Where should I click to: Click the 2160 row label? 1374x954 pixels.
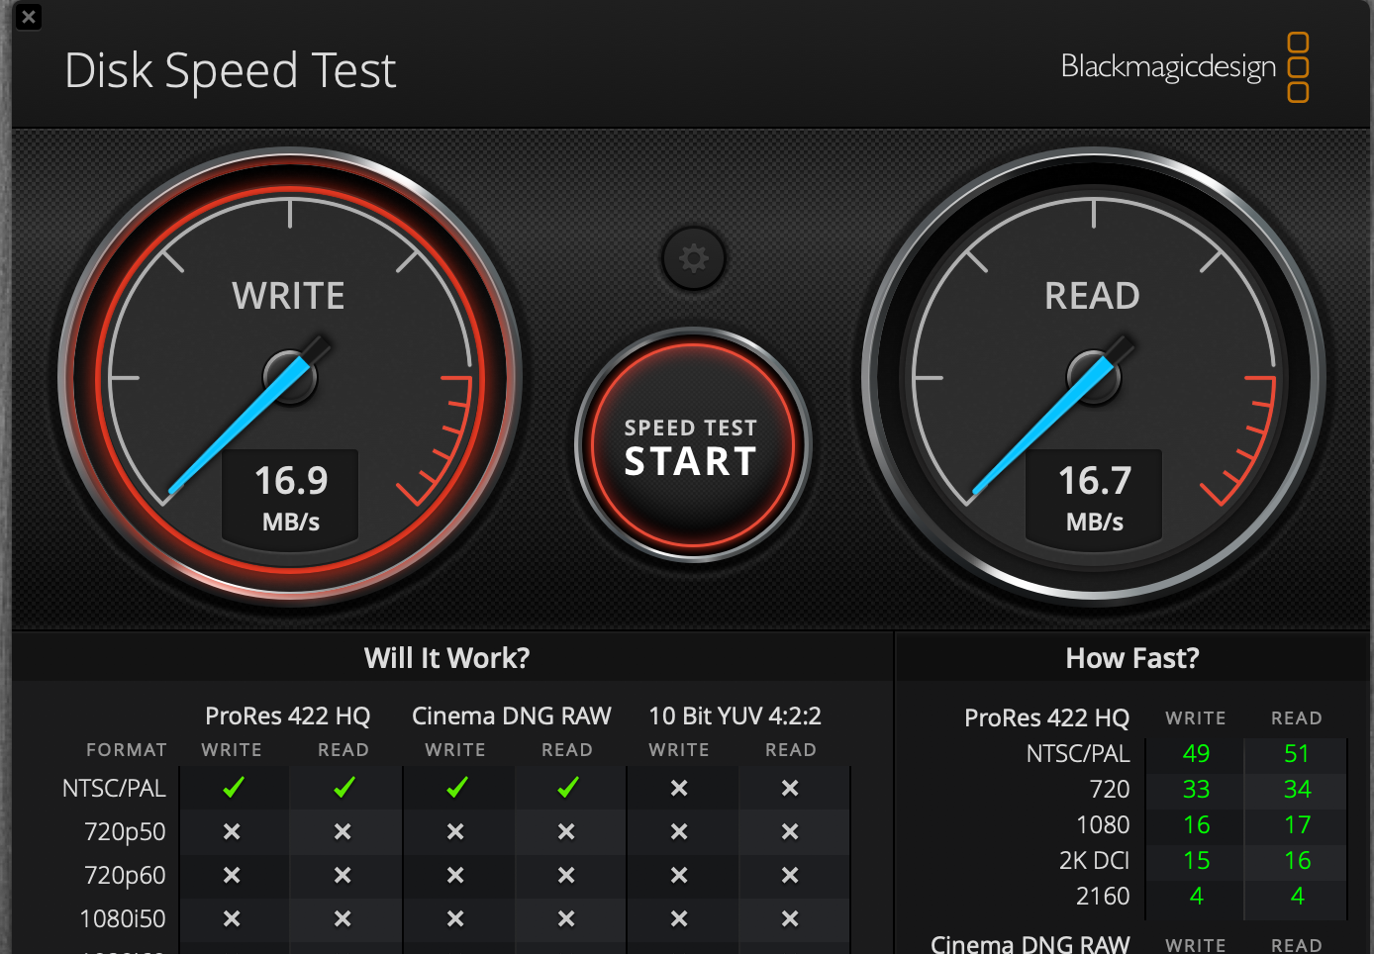(x=1103, y=897)
